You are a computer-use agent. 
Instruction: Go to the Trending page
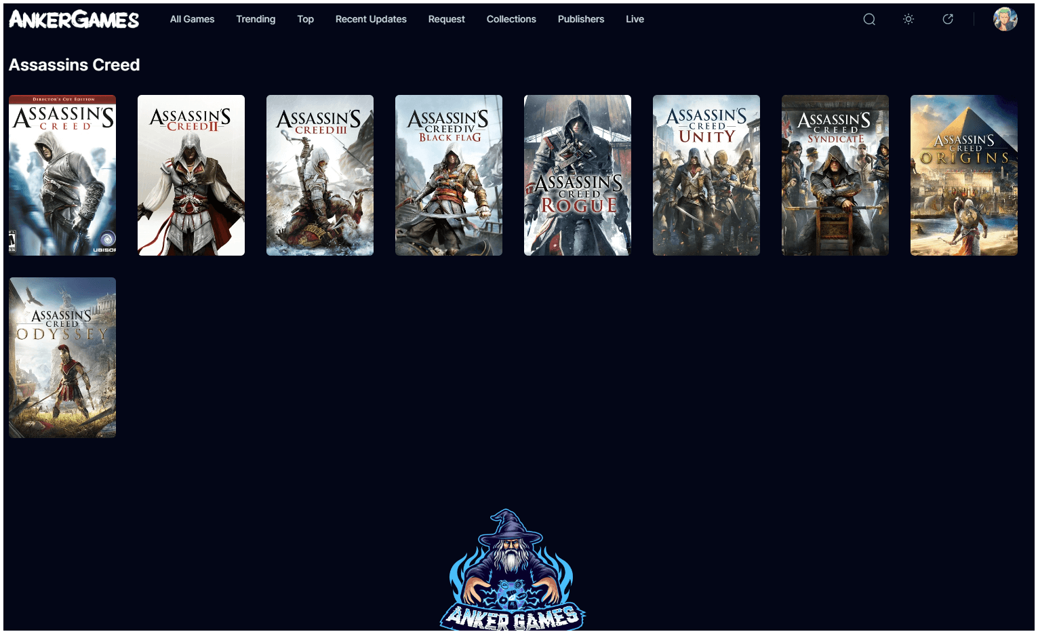click(256, 19)
